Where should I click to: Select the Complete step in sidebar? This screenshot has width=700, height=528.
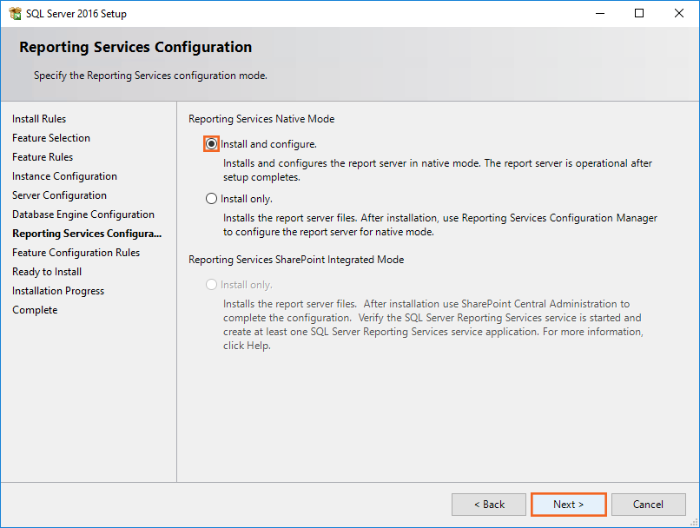35,310
